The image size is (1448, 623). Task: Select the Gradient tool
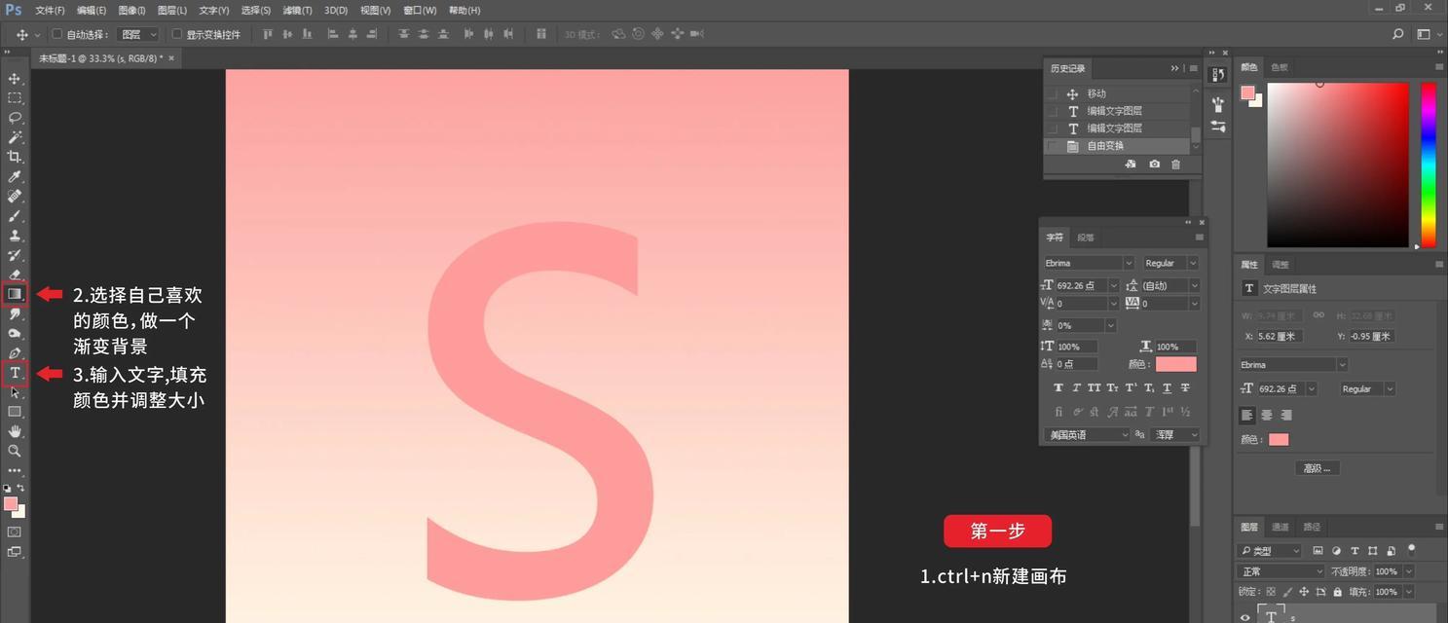click(x=15, y=293)
